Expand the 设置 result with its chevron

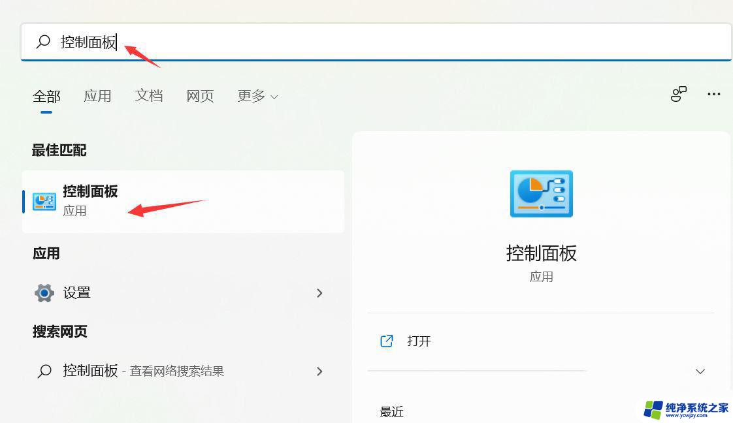point(319,293)
